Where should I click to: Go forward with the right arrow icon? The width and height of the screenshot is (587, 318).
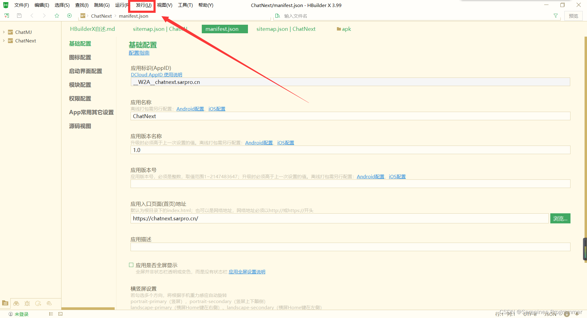click(44, 16)
